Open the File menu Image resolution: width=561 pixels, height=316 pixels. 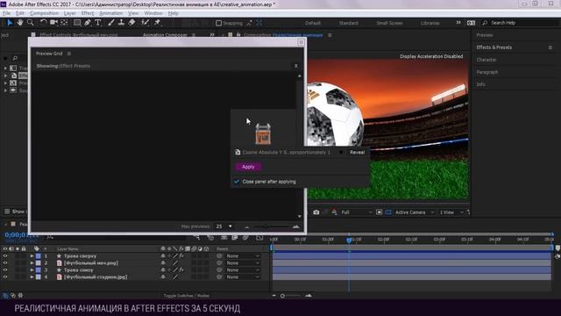pos(6,13)
